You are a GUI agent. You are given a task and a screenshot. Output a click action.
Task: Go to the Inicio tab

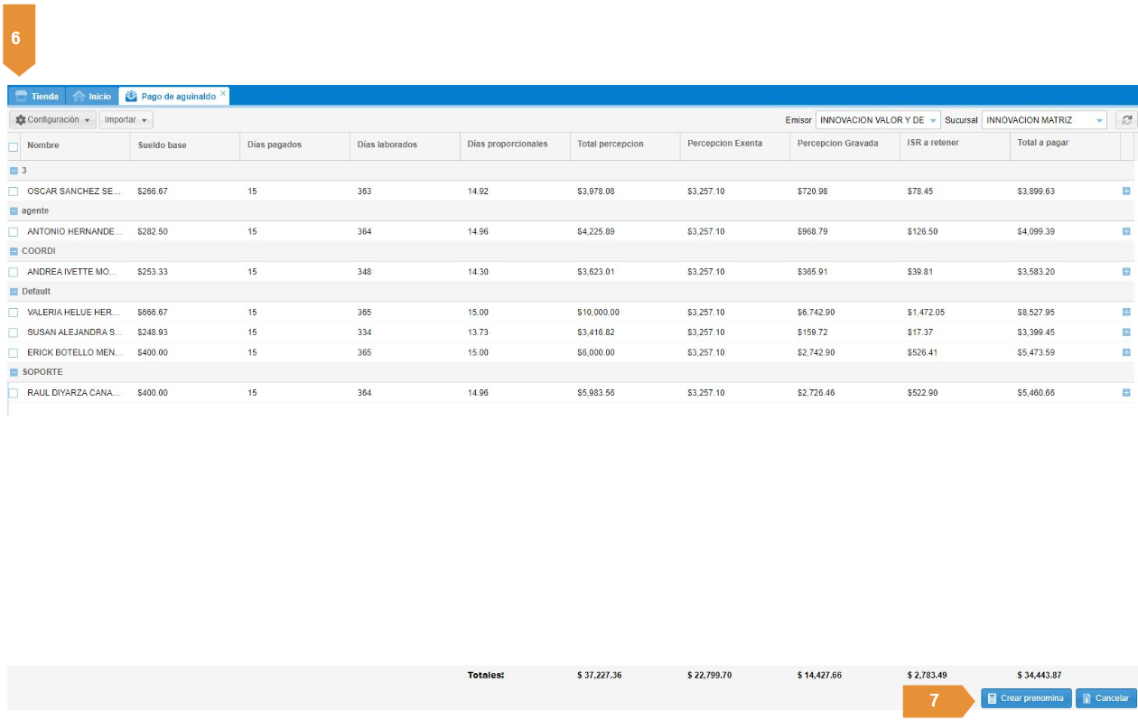click(91, 97)
